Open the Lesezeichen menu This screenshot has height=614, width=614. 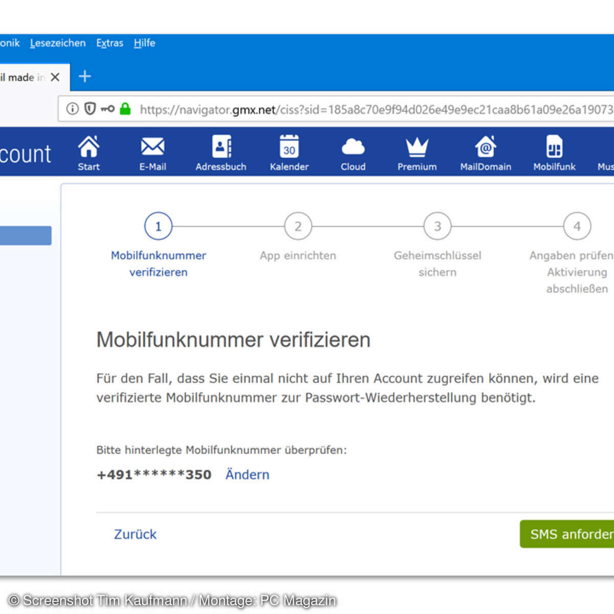point(58,43)
